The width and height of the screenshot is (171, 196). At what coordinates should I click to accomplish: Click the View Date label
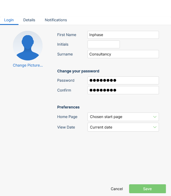(x=66, y=127)
